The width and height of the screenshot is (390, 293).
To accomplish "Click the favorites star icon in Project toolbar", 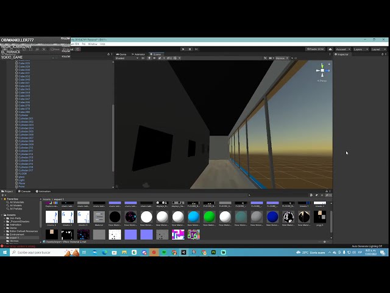I will click(x=322, y=195).
